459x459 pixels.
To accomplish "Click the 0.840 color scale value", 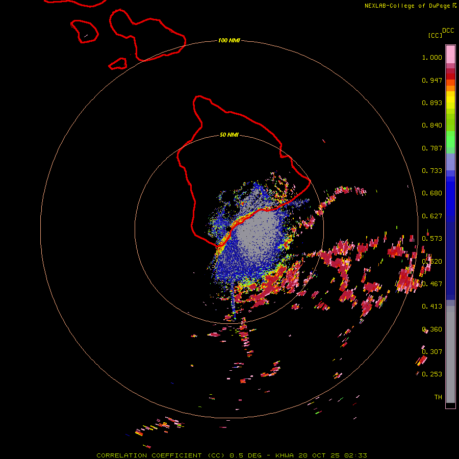I will [x=432, y=125].
